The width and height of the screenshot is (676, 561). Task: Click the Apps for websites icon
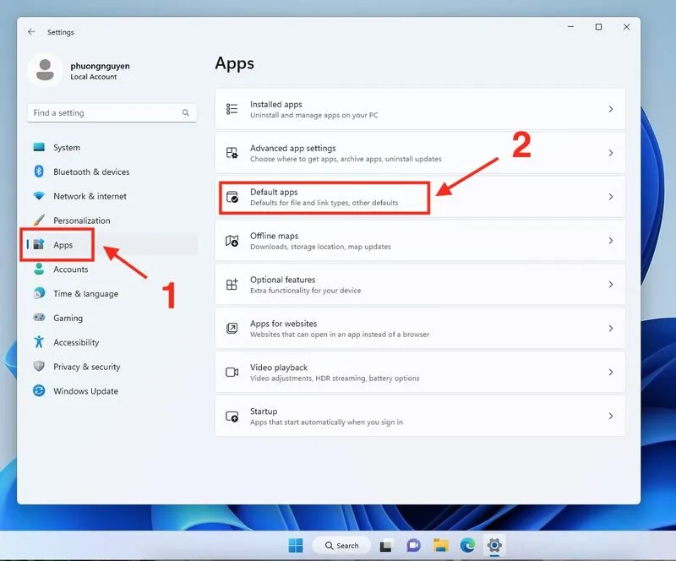(x=232, y=329)
